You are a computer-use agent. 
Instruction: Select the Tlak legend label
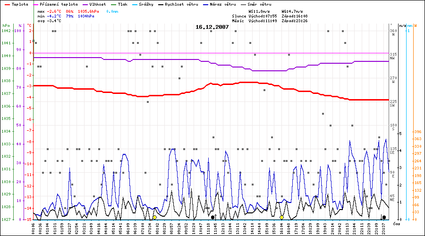[122, 4]
